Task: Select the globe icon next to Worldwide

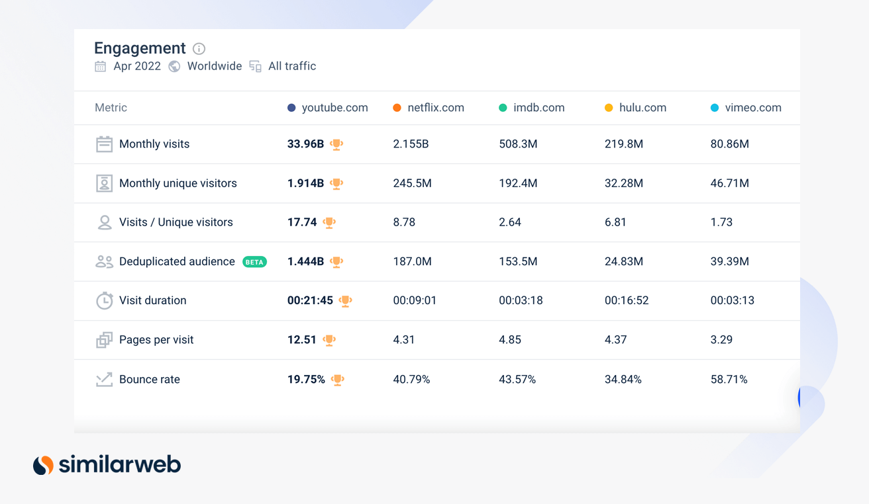Action: [x=174, y=66]
